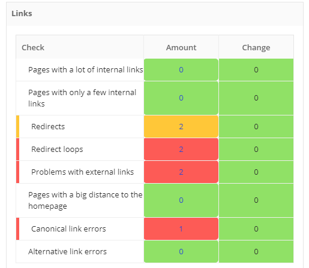Open amount for Pages with a big distance to homepage
309x268 pixels.
click(181, 200)
